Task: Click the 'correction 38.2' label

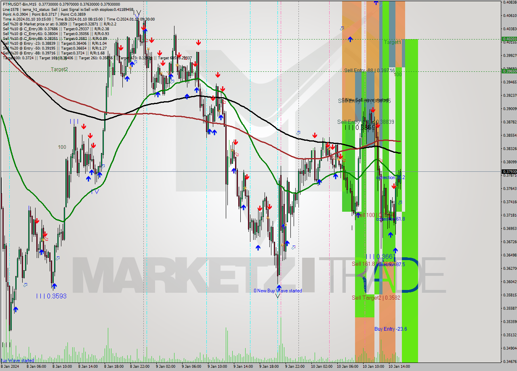Action: coord(390,177)
